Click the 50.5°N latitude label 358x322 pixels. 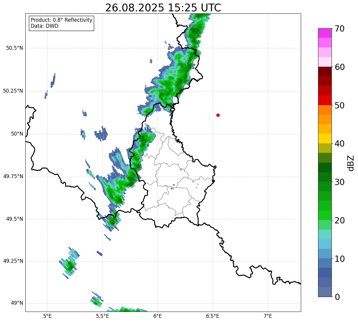tap(15, 48)
